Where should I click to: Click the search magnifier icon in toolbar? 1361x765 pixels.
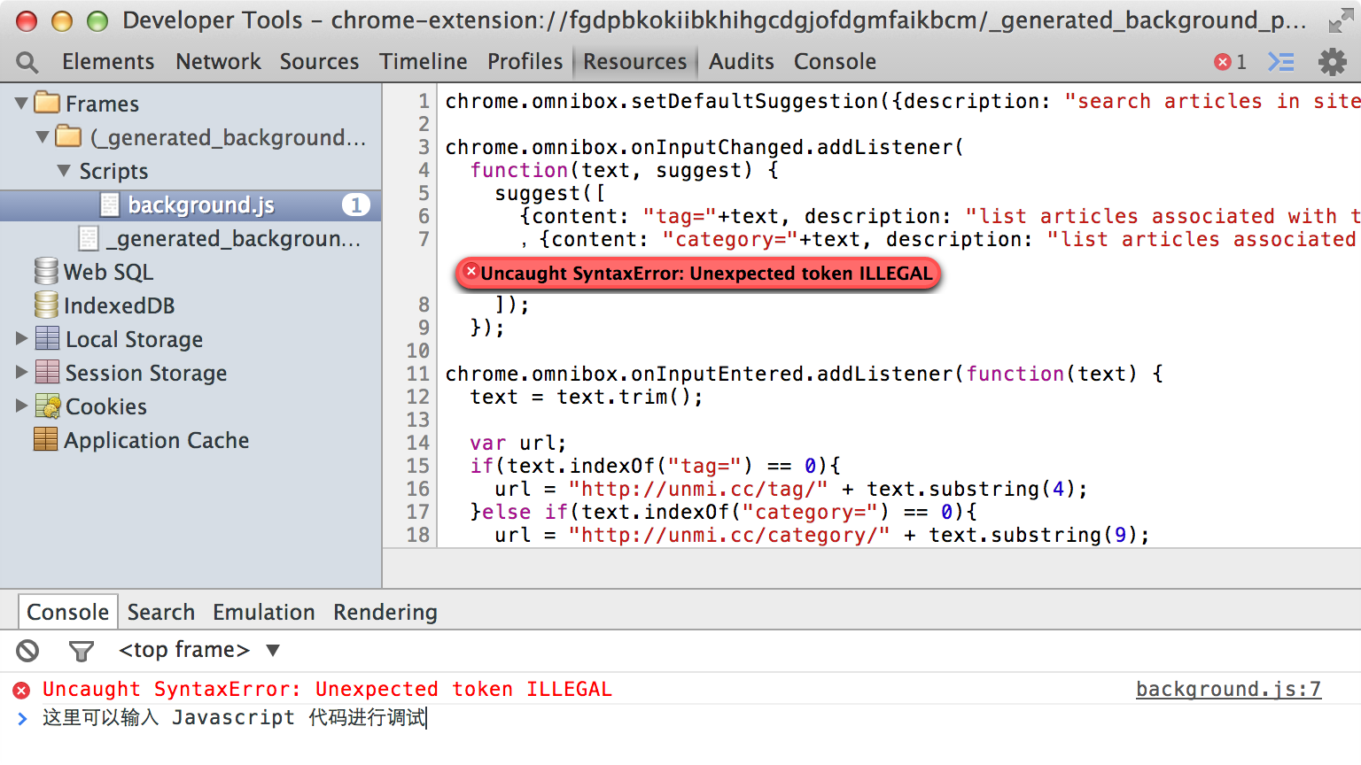[x=27, y=62]
